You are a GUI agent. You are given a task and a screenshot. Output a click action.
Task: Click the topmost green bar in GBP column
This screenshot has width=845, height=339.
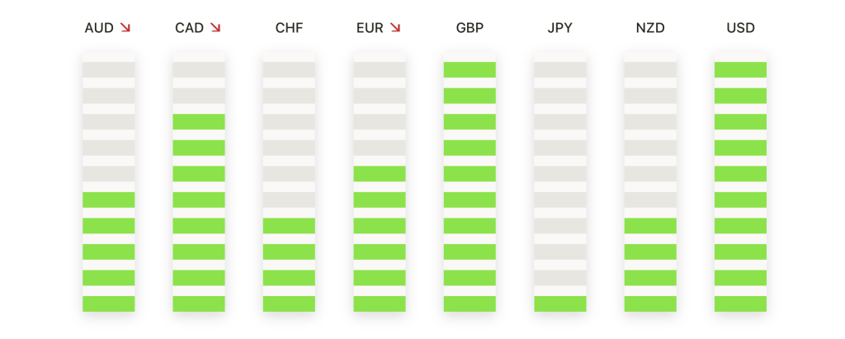tap(470, 69)
